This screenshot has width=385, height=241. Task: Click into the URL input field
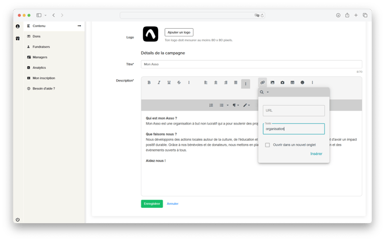pyautogui.click(x=294, y=111)
